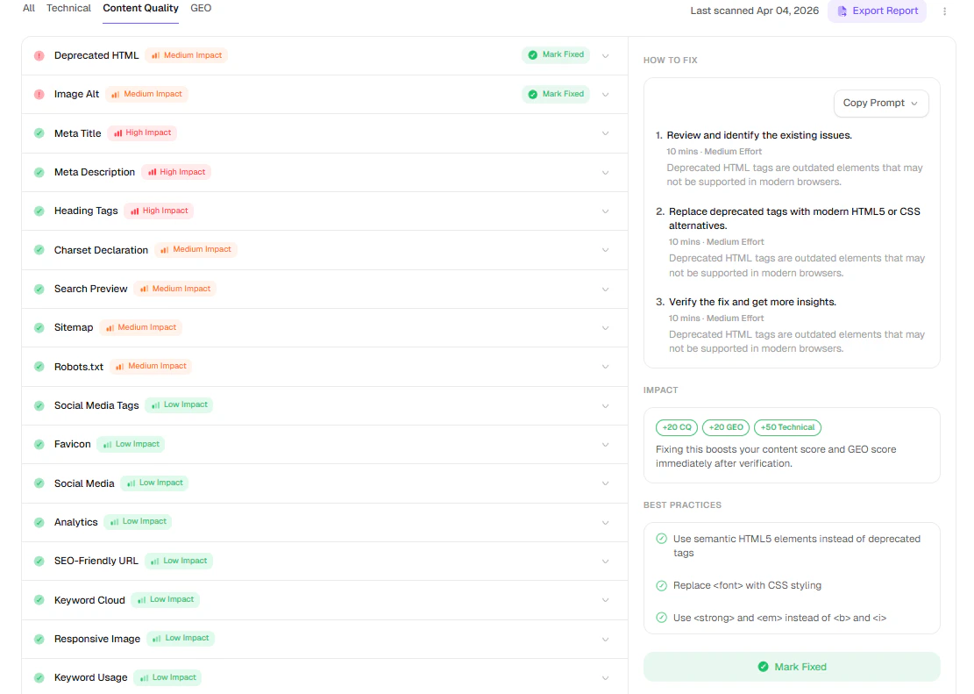Click the green status icon beside Favicon

pyautogui.click(x=39, y=444)
